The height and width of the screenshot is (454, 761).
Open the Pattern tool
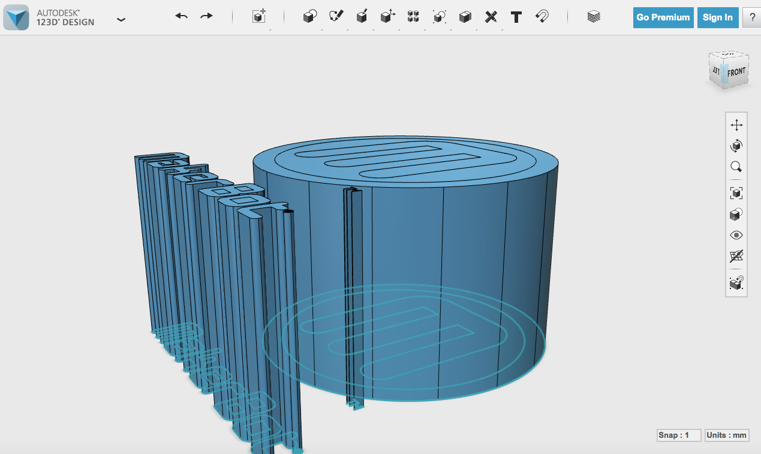(413, 17)
